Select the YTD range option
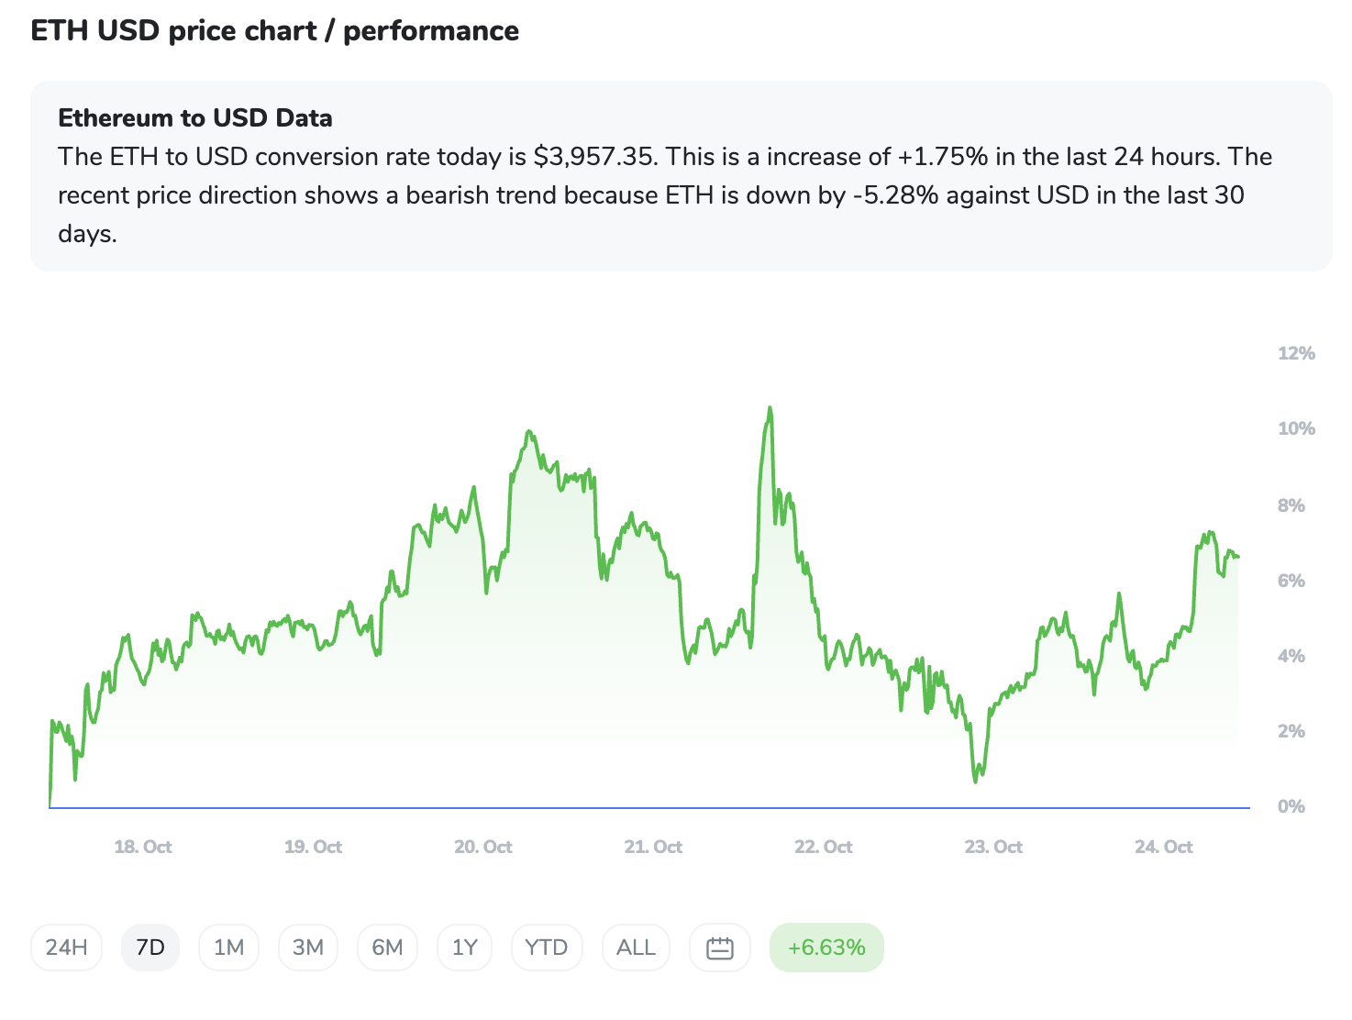The image size is (1352, 1020). point(547,948)
